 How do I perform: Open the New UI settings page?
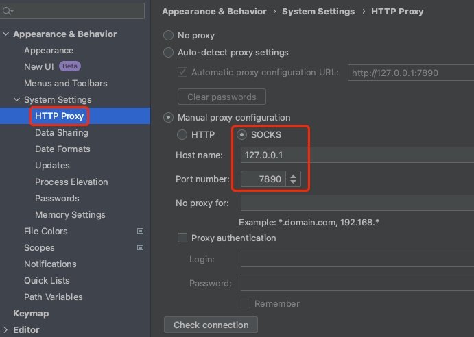coord(39,66)
